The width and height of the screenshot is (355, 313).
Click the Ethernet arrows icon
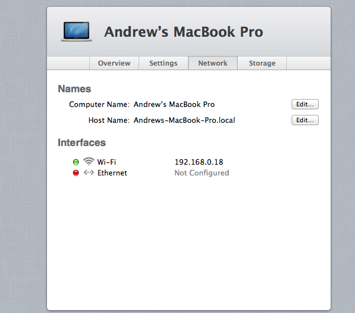[88, 173]
